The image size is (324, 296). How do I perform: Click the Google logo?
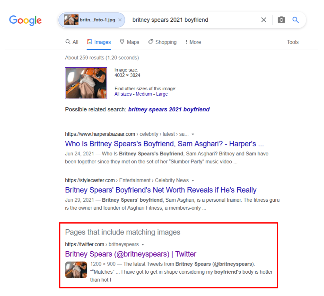click(x=25, y=20)
